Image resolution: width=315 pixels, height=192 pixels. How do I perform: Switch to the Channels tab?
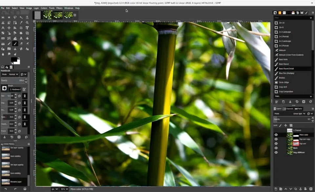click(x=289, y=109)
